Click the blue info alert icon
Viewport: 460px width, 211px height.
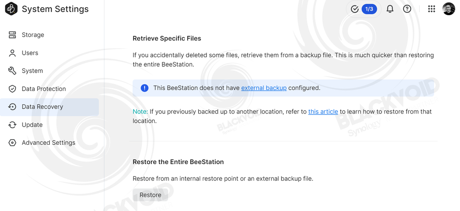(144, 88)
